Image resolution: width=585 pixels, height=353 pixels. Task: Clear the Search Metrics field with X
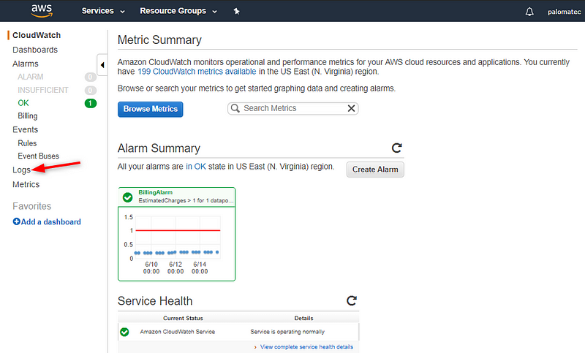pyautogui.click(x=351, y=108)
